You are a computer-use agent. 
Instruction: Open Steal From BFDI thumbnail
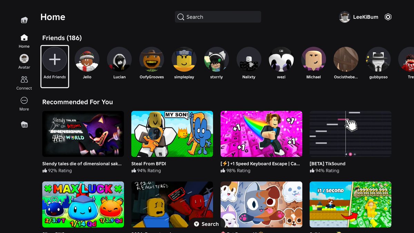(172, 134)
